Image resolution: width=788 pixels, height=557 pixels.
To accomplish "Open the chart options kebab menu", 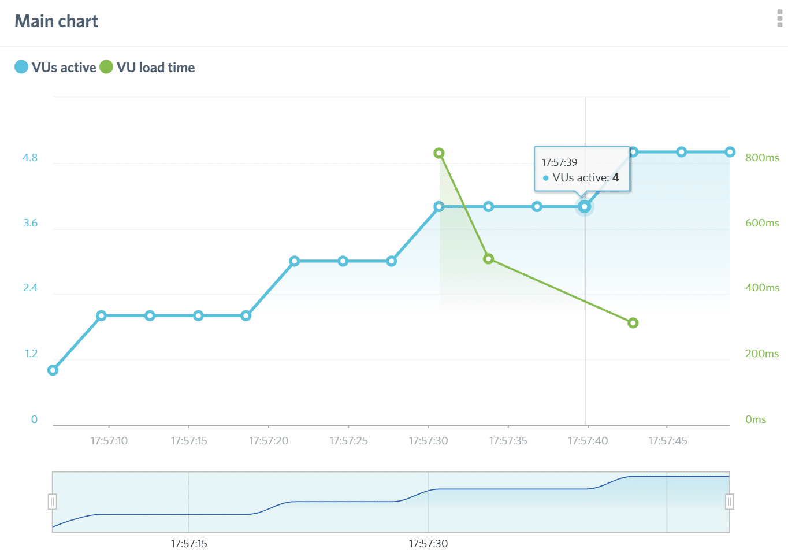I will point(780,18).
